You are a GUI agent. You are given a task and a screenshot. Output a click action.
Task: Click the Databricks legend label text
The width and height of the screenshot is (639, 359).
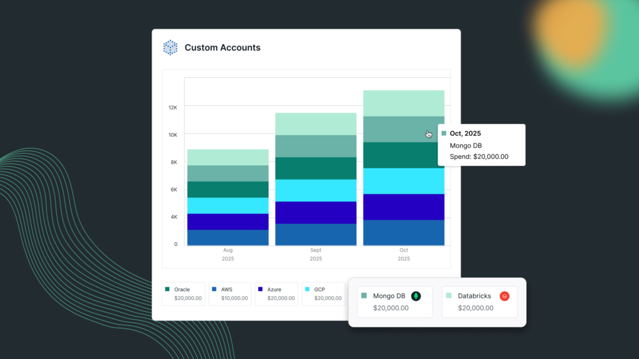(x=474, y=296)
